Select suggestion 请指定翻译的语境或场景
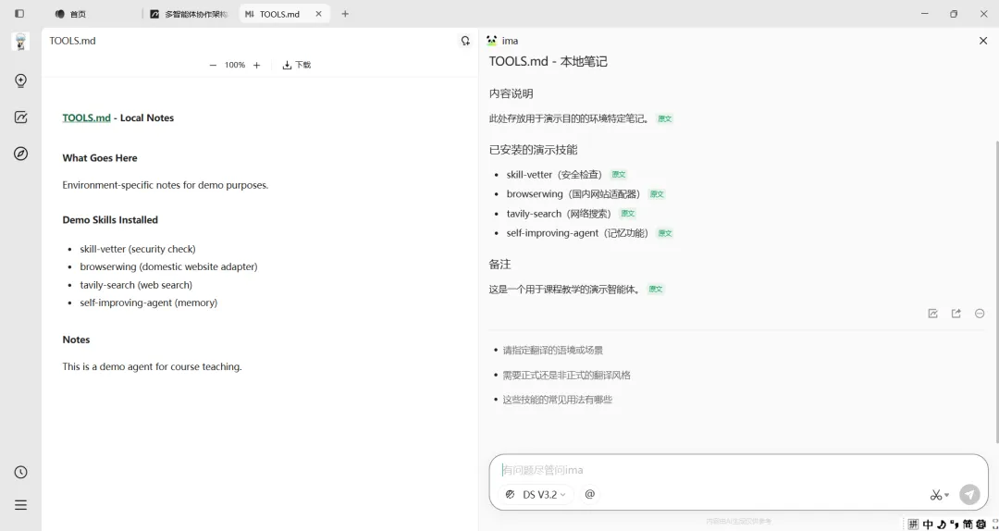 pyautogui.click(x=553, y=350)
